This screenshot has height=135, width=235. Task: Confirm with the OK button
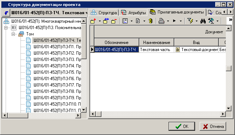(x=182, y=126)
